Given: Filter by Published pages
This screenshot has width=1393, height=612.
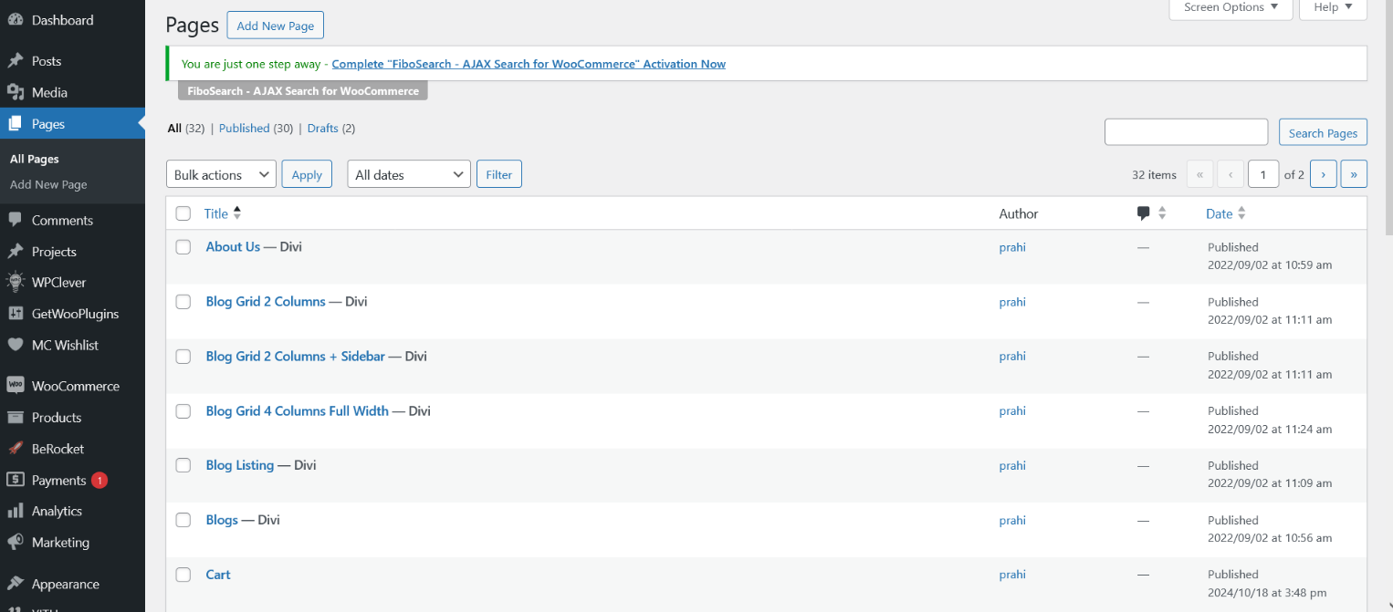Looking at the screenshot, I should pyautogui.click(x=245, y=129).
